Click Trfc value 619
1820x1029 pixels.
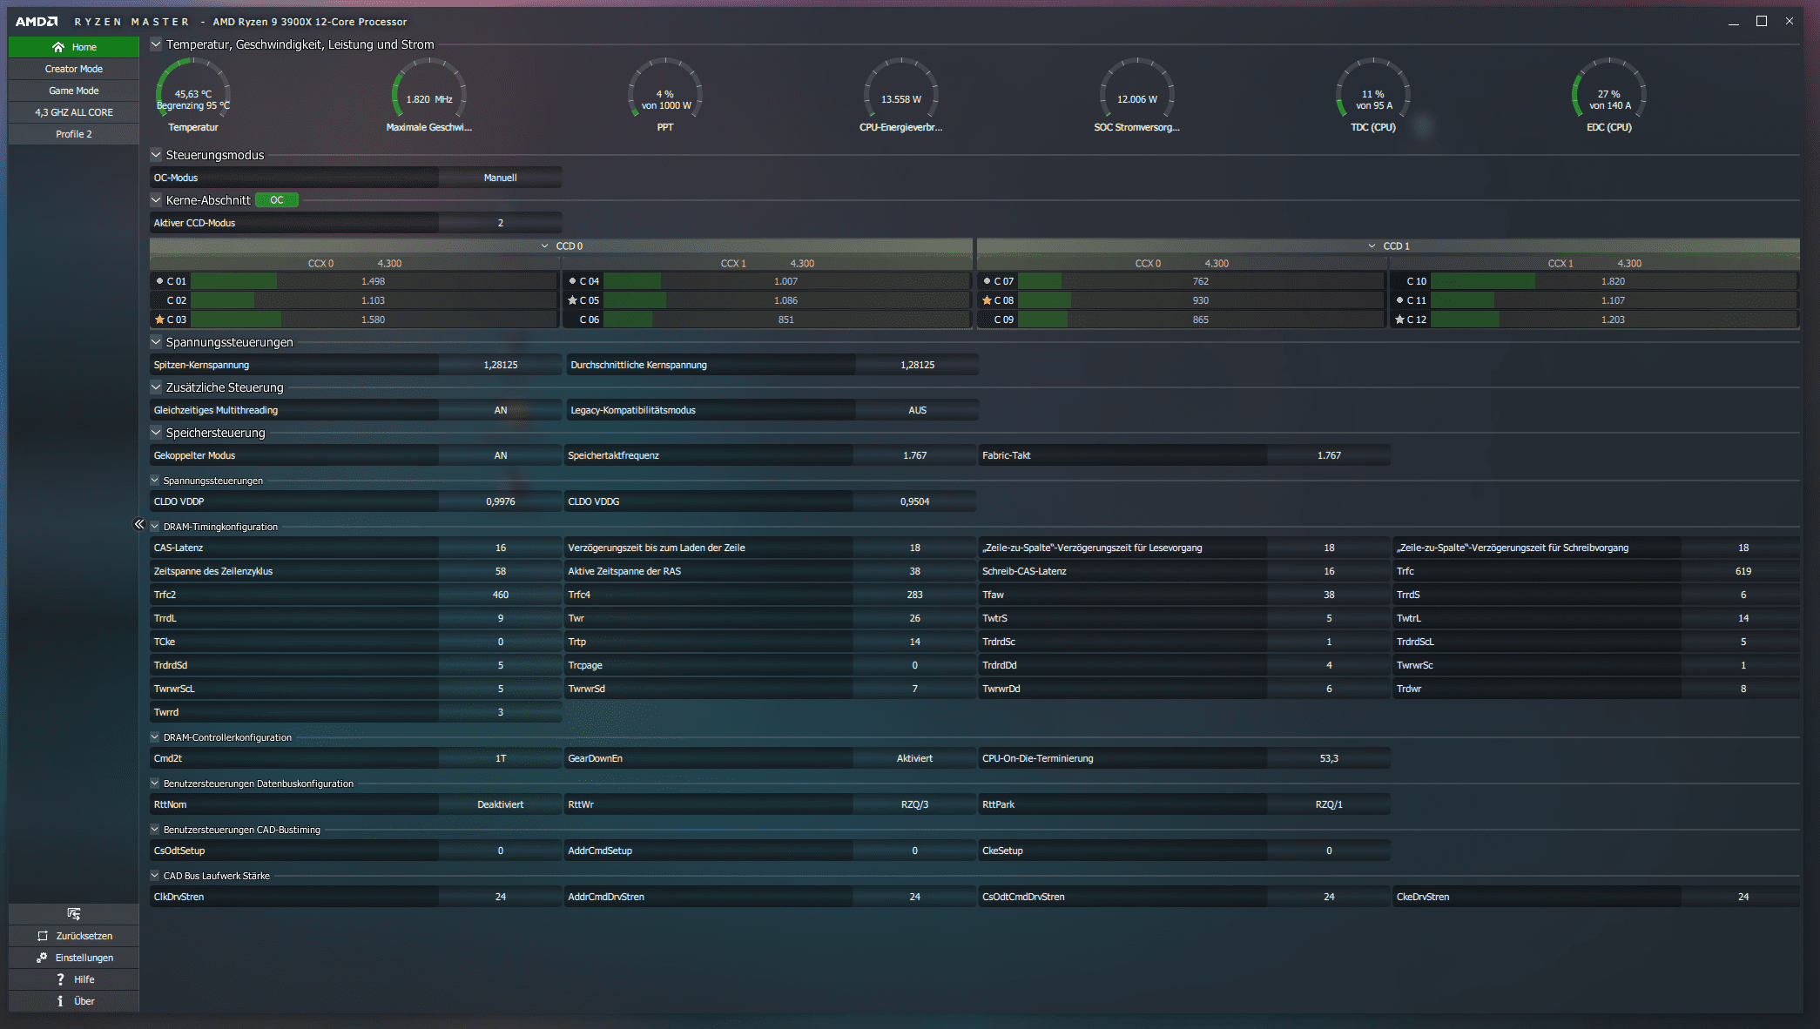(x=1742, y=571)
